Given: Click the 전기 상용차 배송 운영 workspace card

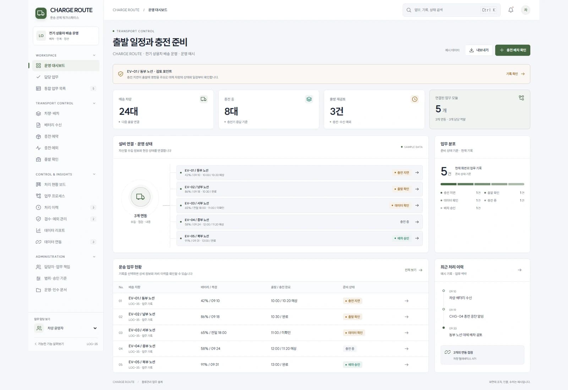Looking at the screenshot, I should pyautogui.click(x=66, y=36).
